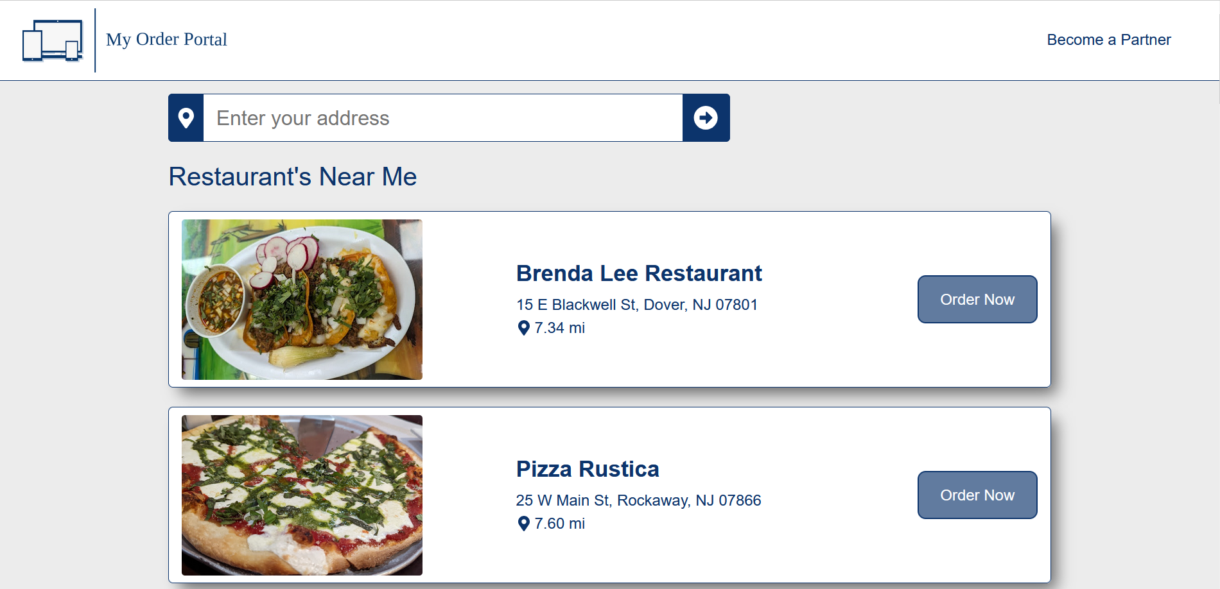Select the Pizza Rustica name heading
1220x589 pixels.
click(x=588, y=469)
